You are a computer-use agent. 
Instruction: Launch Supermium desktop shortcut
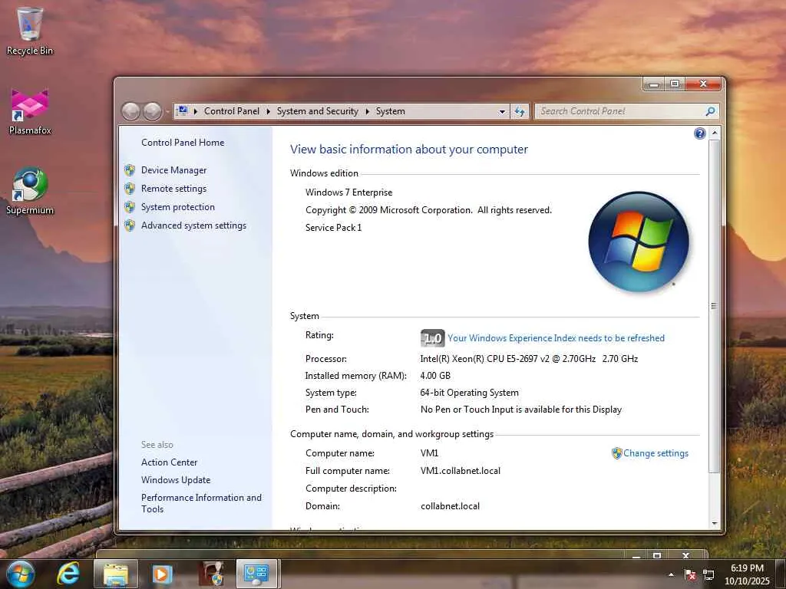point(30,191)
